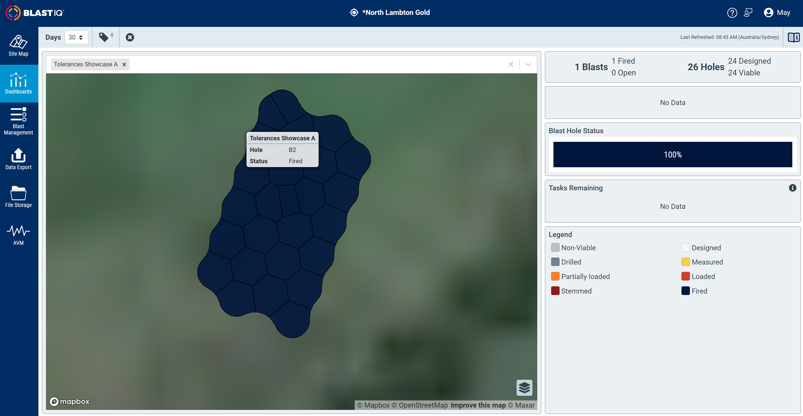Screen dimensions: 803x416
Task: Collapse the map panel with its chevron
Action: point(528,64)
